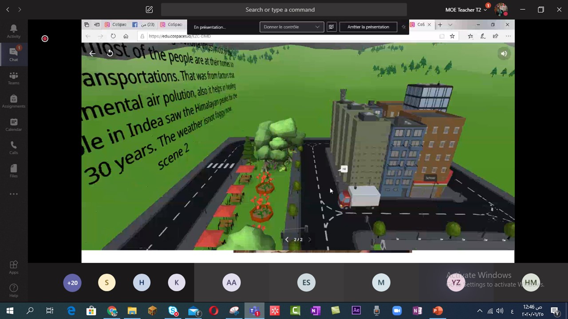The image size is (568, 319).
Task: Open Edge reading view icon
Action: tap(442, 36)
